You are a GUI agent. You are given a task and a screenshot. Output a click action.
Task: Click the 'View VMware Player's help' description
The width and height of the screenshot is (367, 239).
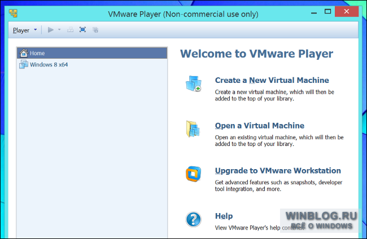[x=259, y=228]
